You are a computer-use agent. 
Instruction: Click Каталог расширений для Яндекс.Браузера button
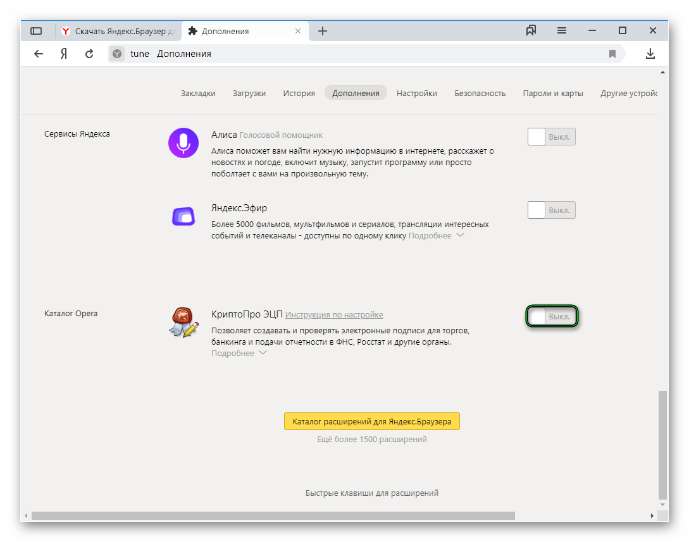[x=371, y=421]
